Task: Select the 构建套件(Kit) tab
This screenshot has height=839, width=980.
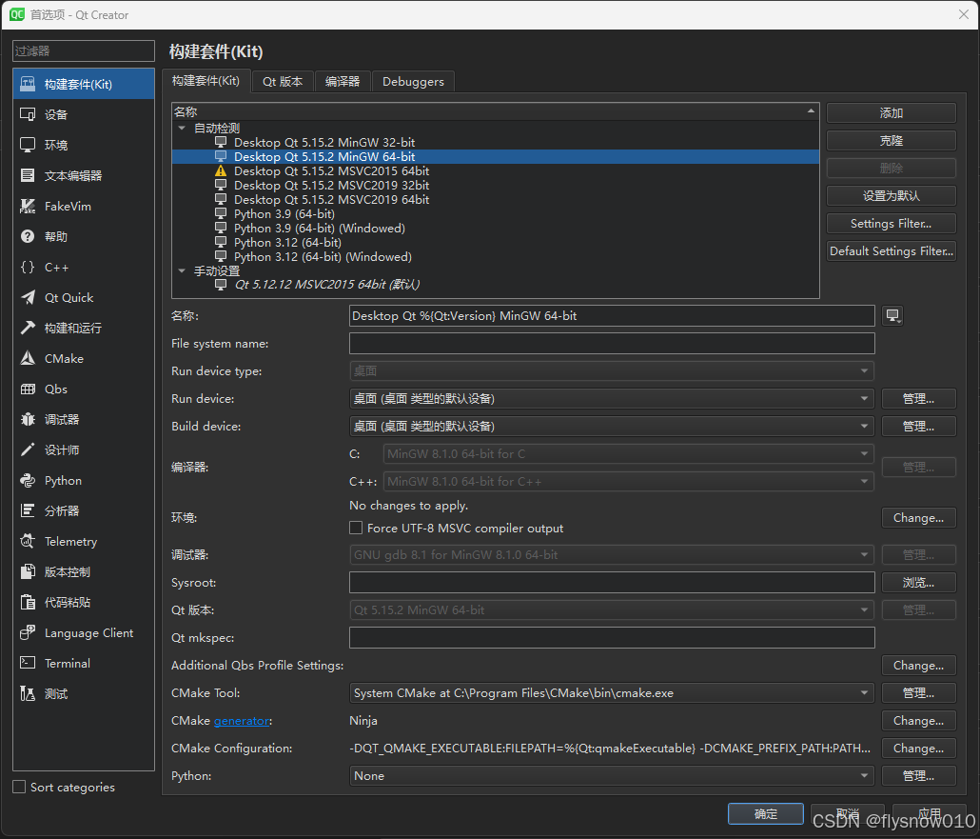Action: 206,81
